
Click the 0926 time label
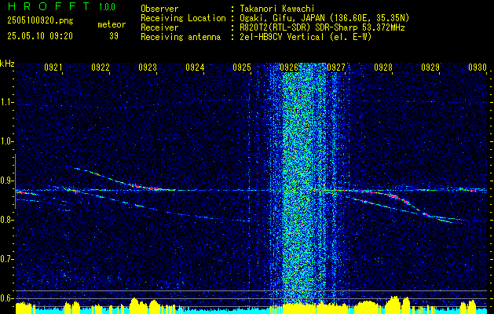[289, 67]
